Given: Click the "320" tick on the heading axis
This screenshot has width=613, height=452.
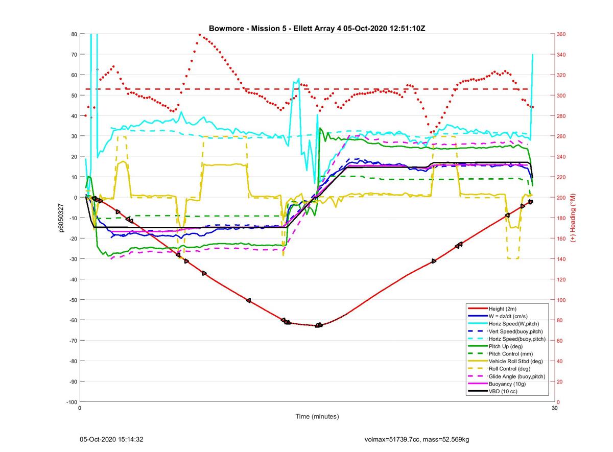Looking at the screenshot, I should pos(561,75).
